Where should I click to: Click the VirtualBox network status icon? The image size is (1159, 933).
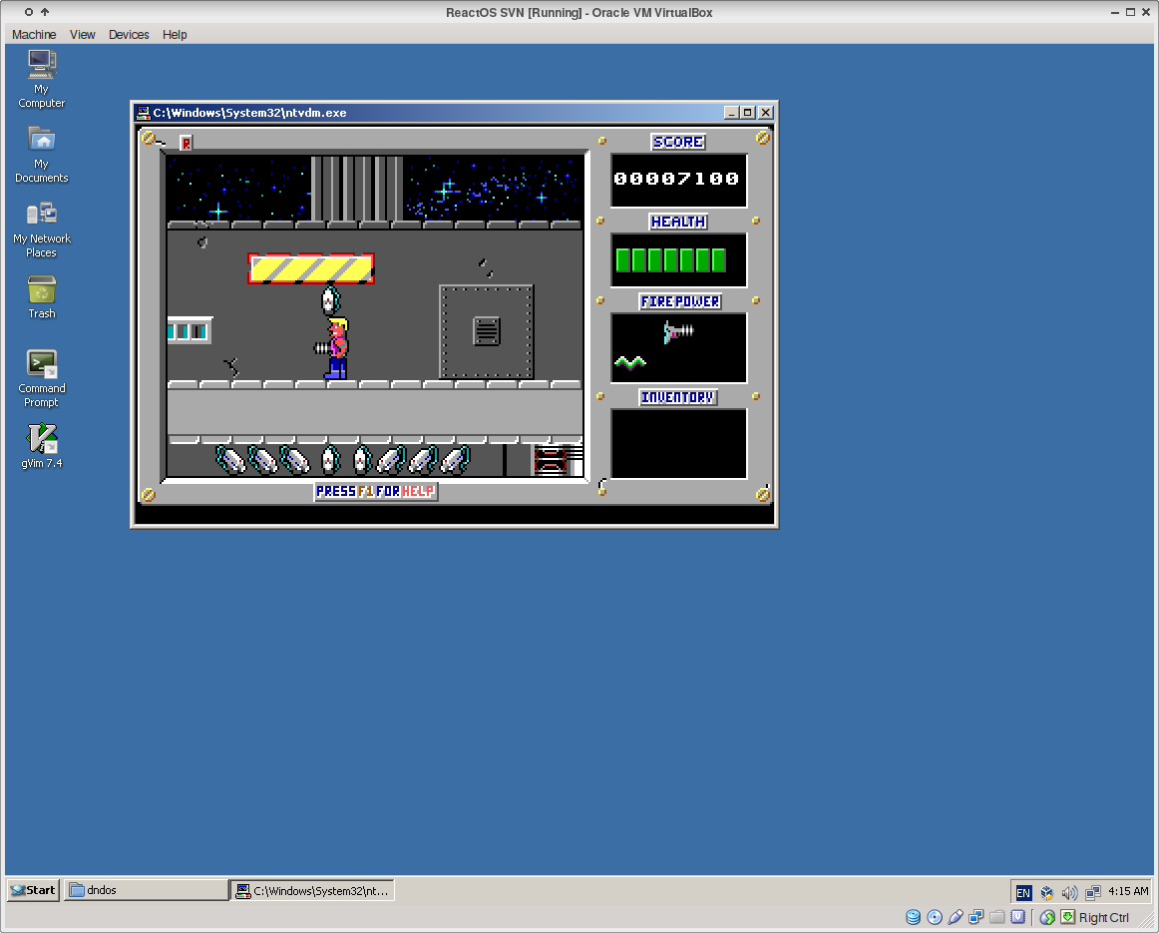(976, 917)
